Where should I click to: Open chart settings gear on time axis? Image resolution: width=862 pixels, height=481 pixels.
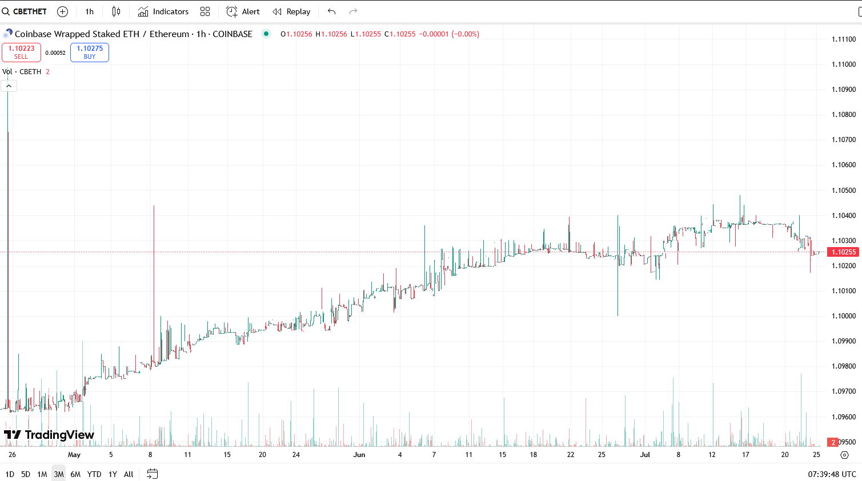click(845, 455)
